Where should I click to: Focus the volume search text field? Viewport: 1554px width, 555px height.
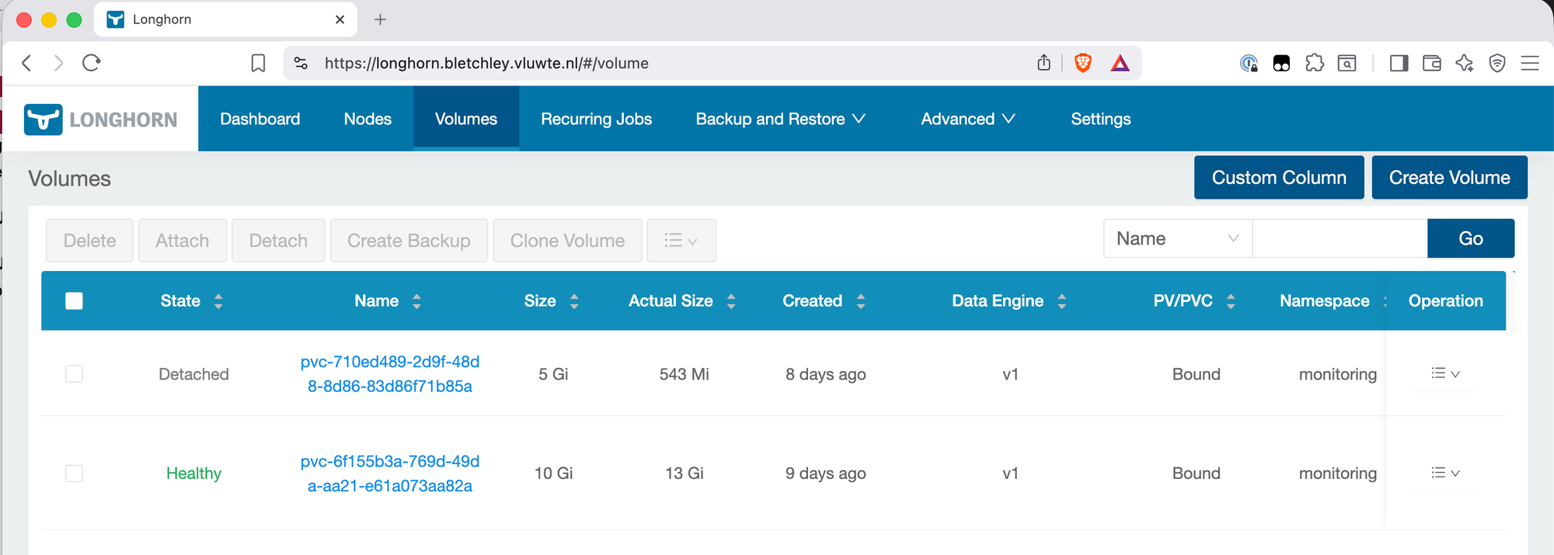tap(1340, 238)
